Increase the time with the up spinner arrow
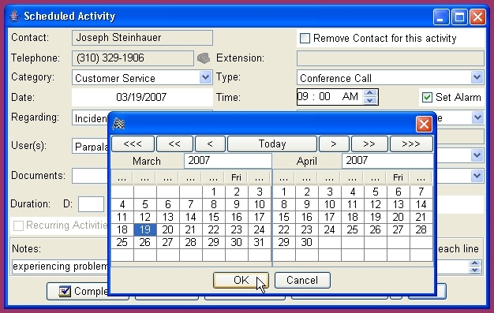 pos(370,93)
